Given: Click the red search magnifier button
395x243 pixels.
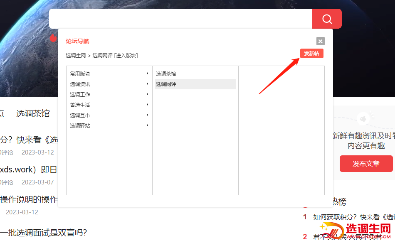Looking at the screenshot, I should click(x=327, y=19).
